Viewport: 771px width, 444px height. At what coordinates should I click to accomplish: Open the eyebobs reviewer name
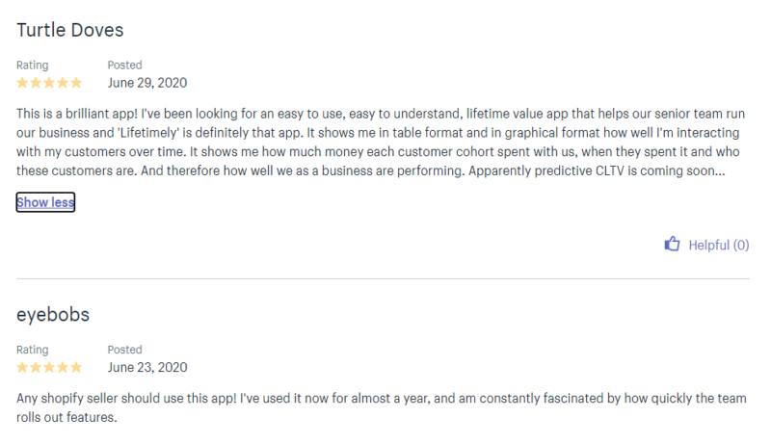(53, 315)
